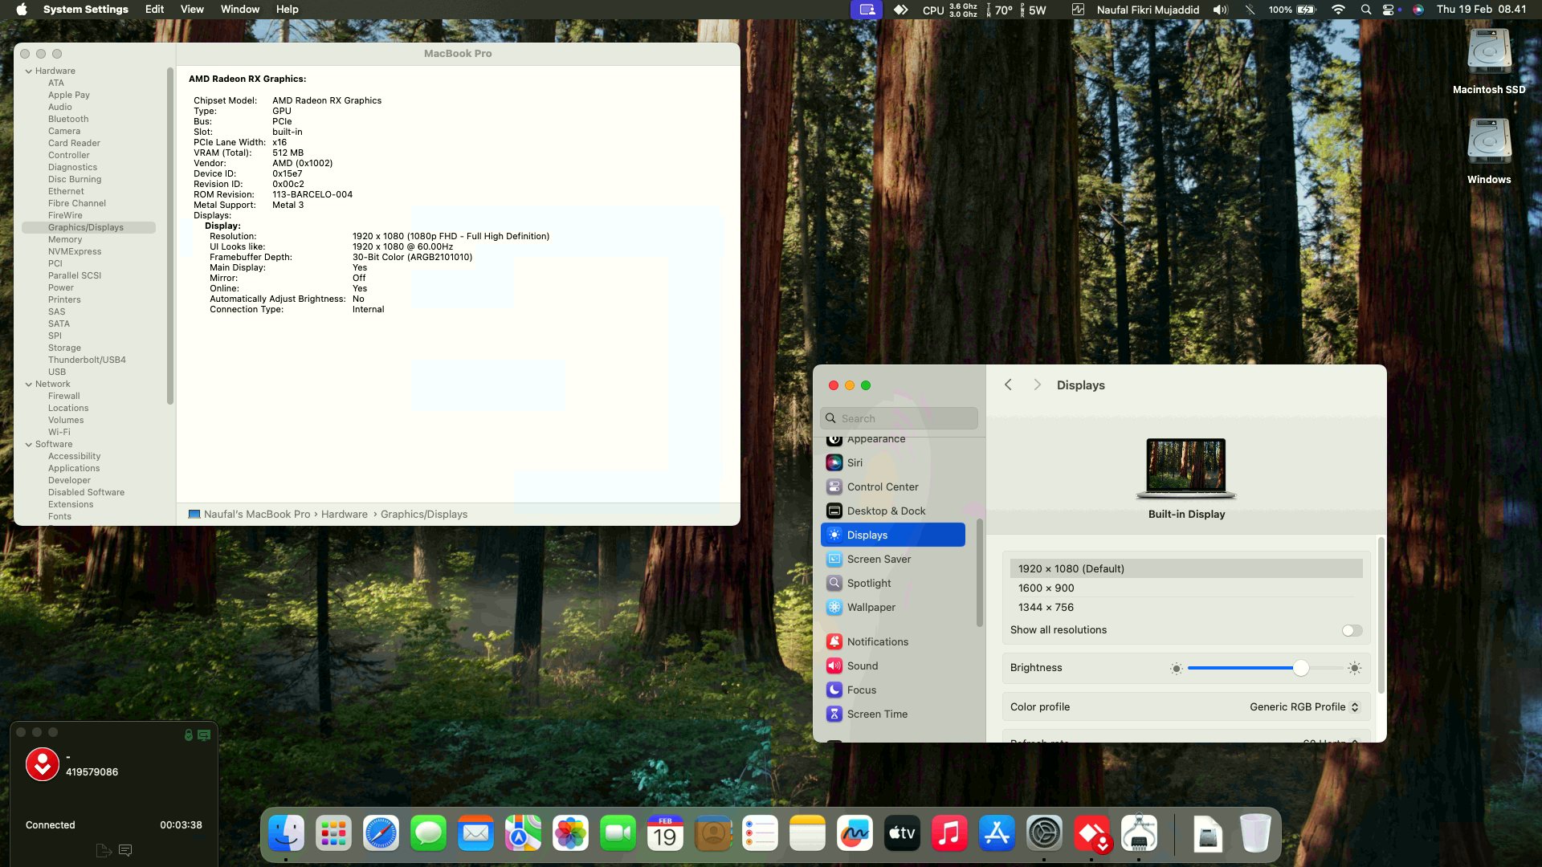Open Freeform app in the Dock
Viewport: 1542px width, 867px height.
click(x=855, y=834)
